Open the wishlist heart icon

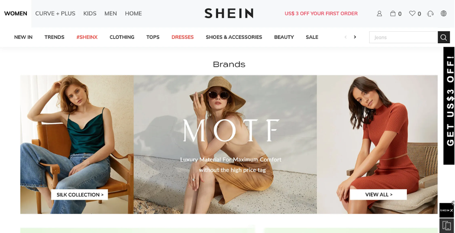(x=412, y=13)
